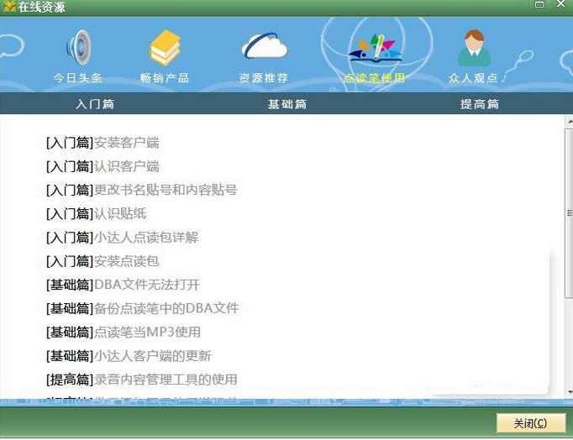The image size is (573, 440).
Task: Click the 在线资源 title bar app icon
Action: [8, 6]
